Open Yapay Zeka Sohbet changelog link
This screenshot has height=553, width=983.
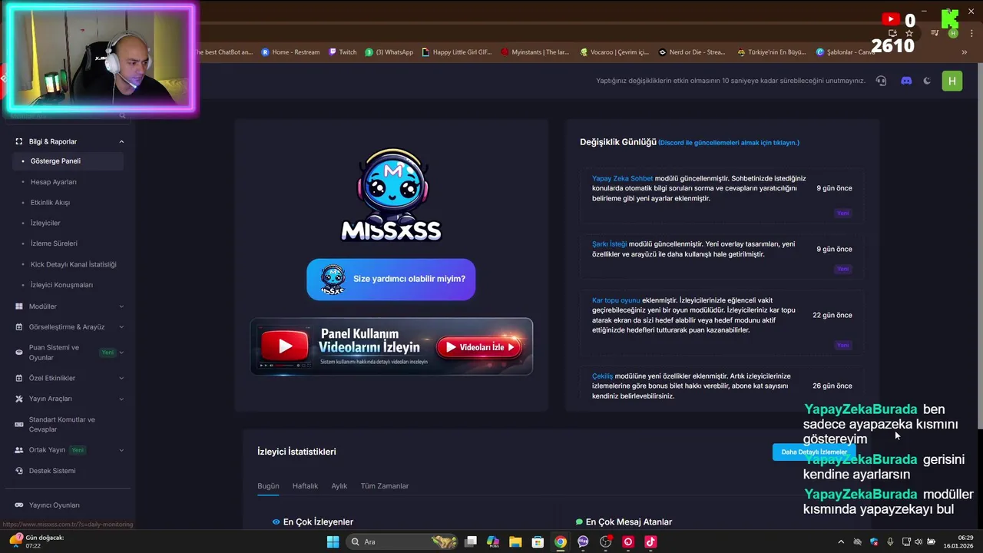pos(622,178)
